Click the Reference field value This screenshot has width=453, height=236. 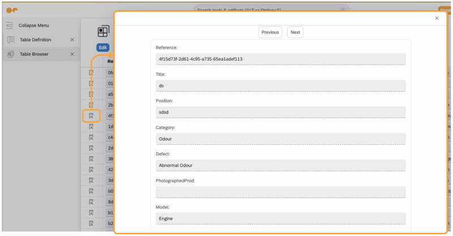(280, 59)
